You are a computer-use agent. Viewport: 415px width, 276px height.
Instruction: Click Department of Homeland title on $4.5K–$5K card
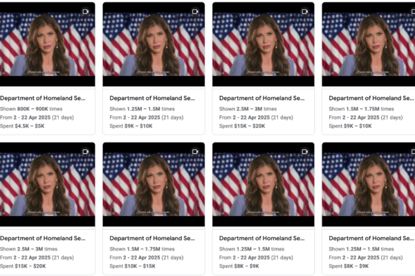[43, 98]
